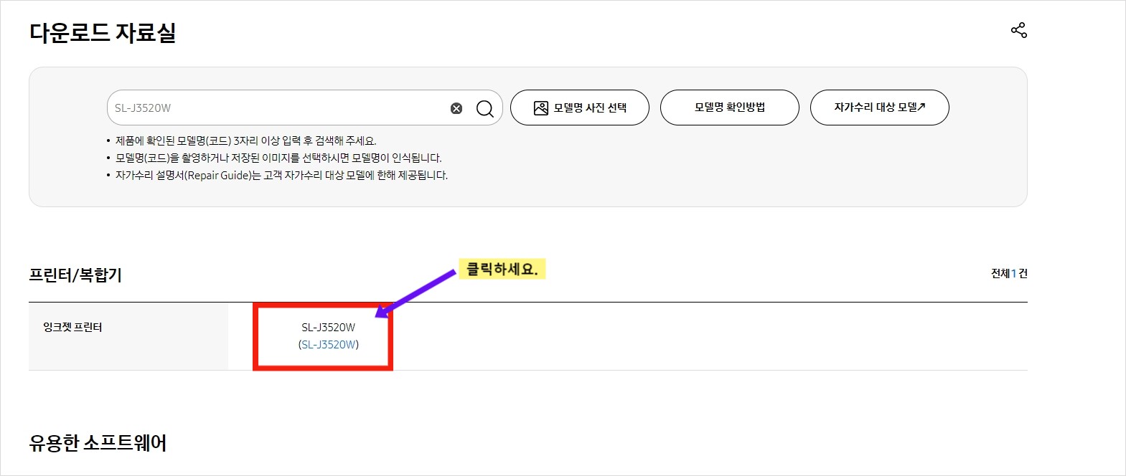The height and width of the screenshot is (476, 1126).
Task: Clear the model search field with the X icon
Action: pos(456,108)
